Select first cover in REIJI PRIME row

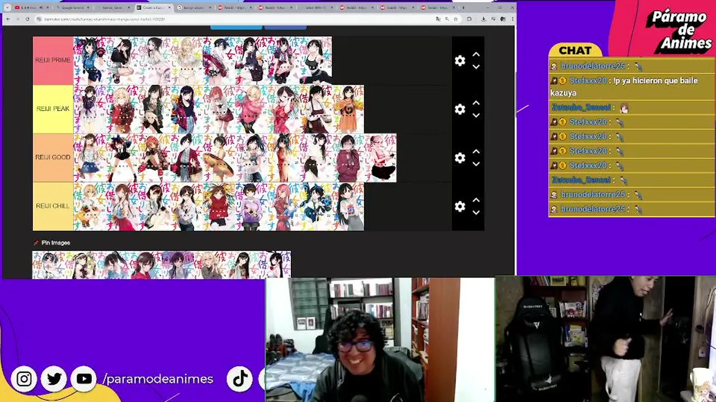pyautogui.click(x=89, y=60)
